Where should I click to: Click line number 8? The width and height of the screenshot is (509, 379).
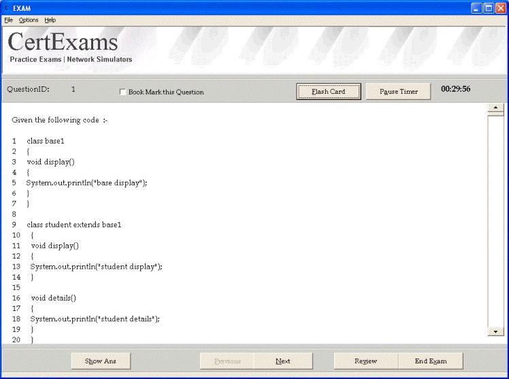[x=14, y=214]
